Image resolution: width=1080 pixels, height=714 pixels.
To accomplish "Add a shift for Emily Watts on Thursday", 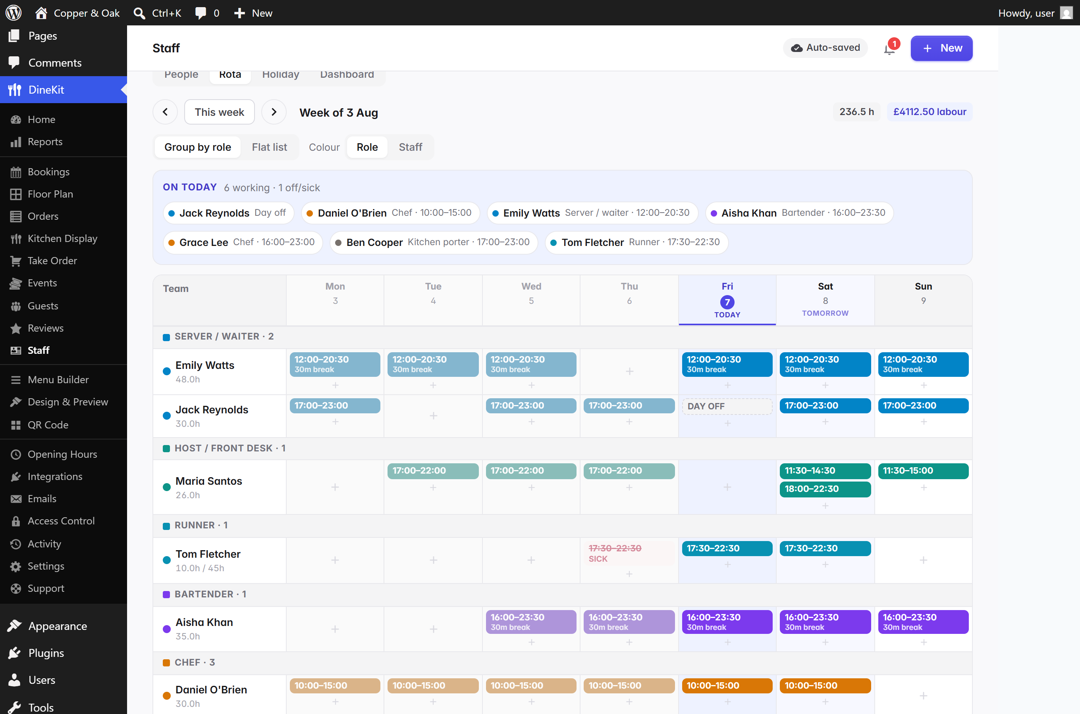I will click(629, 372).
